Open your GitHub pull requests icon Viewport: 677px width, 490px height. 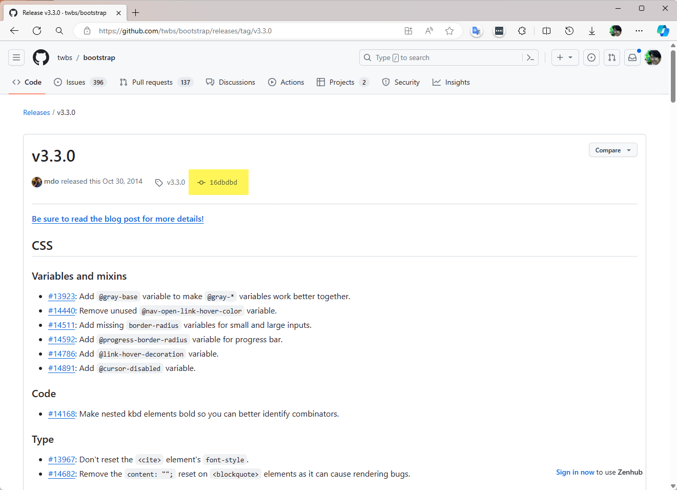612,57
